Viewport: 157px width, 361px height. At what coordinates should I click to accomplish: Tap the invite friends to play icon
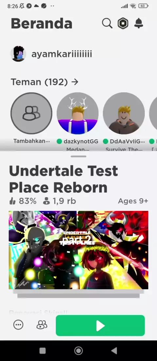(42, 325)
